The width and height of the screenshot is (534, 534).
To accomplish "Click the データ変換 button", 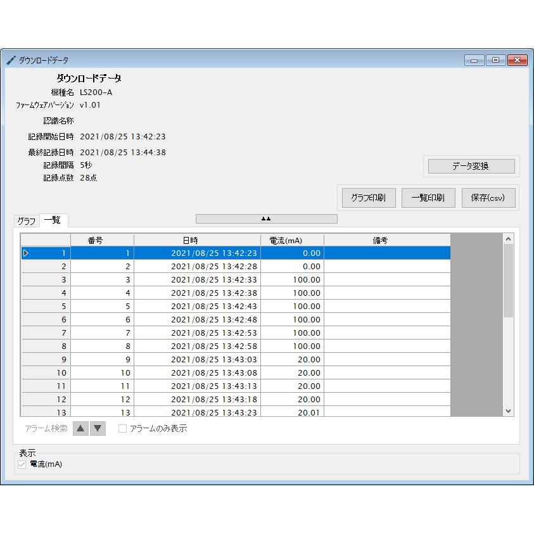I will point(471,166).
